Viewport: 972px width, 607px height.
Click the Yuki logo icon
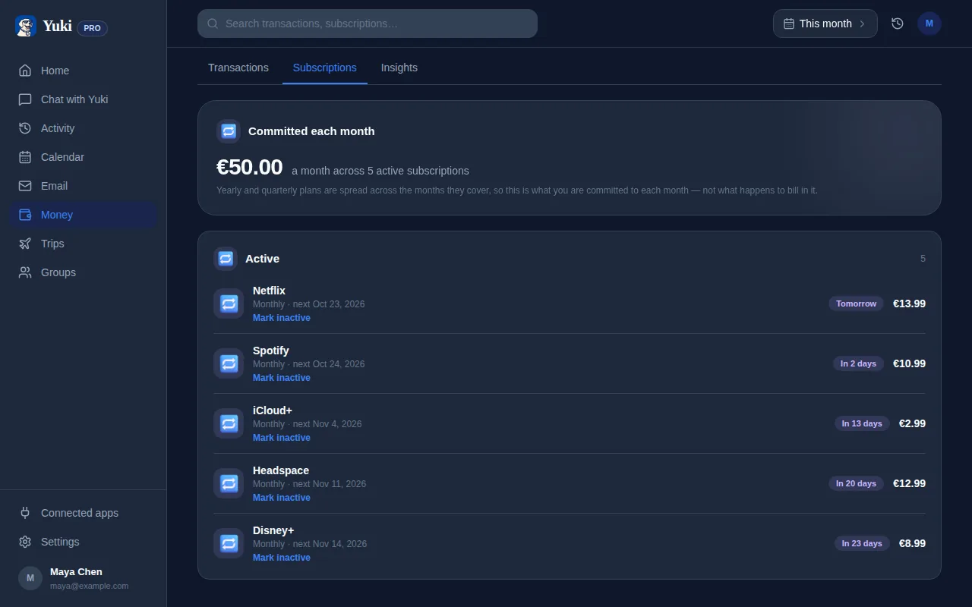tap(26, 27)
